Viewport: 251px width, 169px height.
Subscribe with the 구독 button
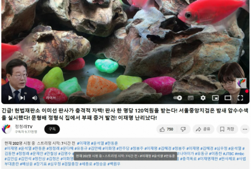52,129
